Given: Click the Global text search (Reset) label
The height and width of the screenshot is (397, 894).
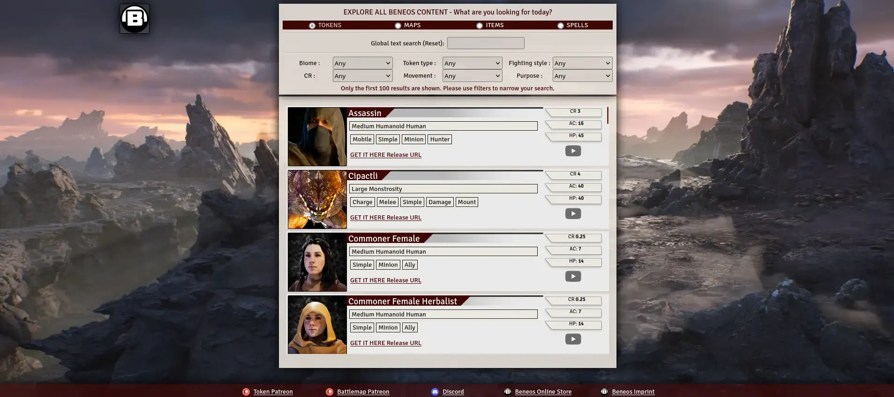Looking at the screenshot, I should [x=407, y=44].
